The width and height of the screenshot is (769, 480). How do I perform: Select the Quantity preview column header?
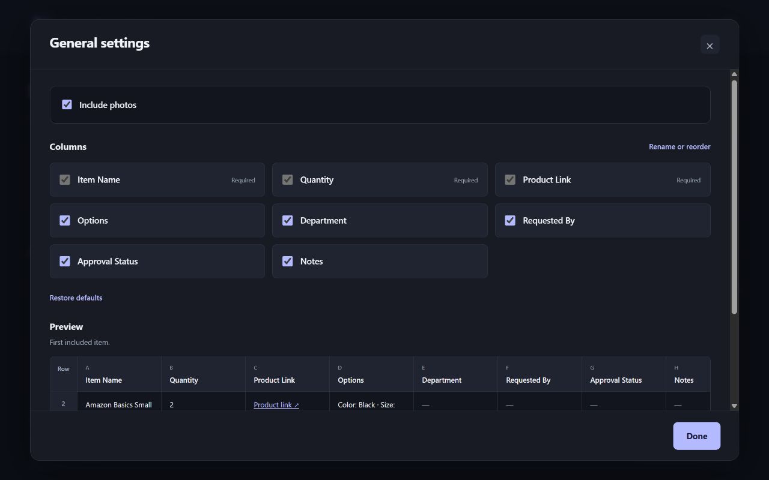pyautogui.click(x=203, y=374)
